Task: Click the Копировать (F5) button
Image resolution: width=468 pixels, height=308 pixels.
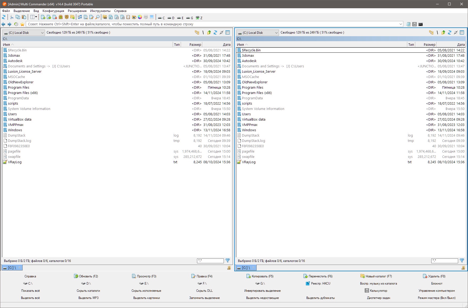Action: (260, 276)
